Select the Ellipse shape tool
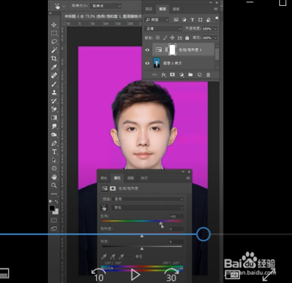 click(54, 168)
